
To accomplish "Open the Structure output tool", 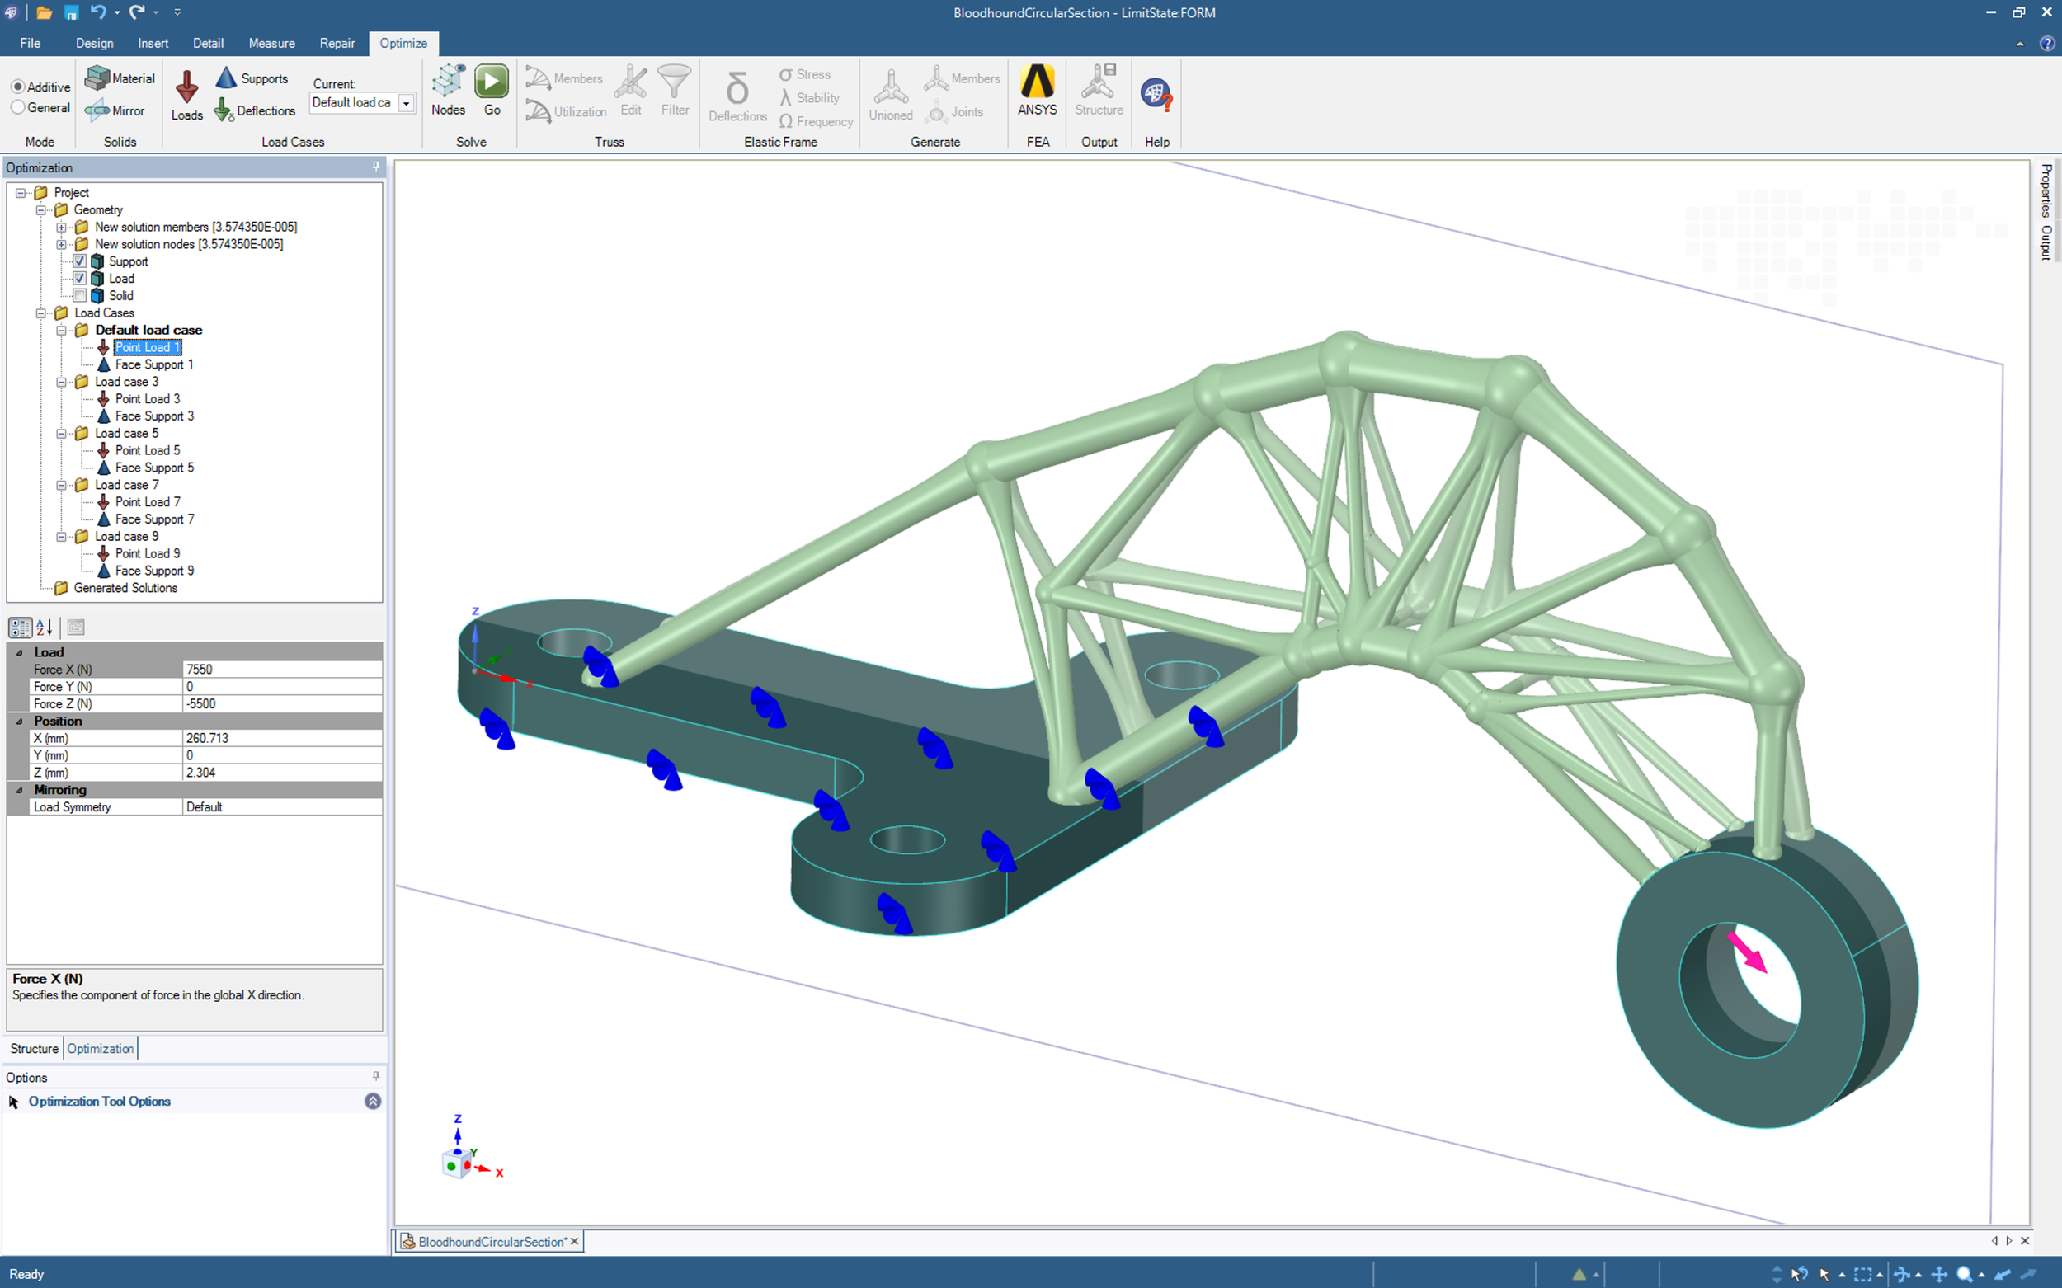I will click(1099, 91).
